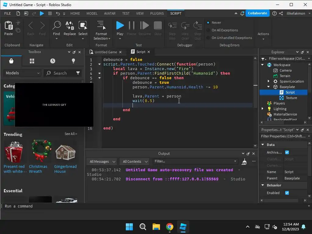Open the Toolbox Creations lightbulb tab
Screen dimensions: 312x234
click(73, 61)
